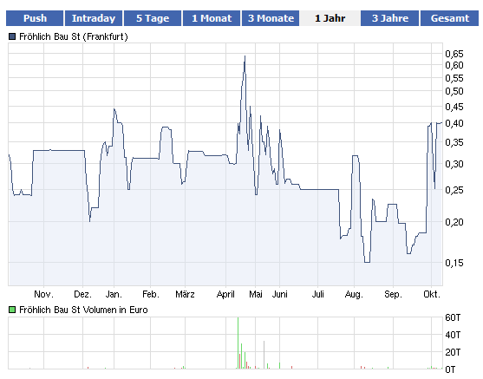Click the 0,50 price axis value
Viewport: 483px width, 379px height.
tap(454, 91)
